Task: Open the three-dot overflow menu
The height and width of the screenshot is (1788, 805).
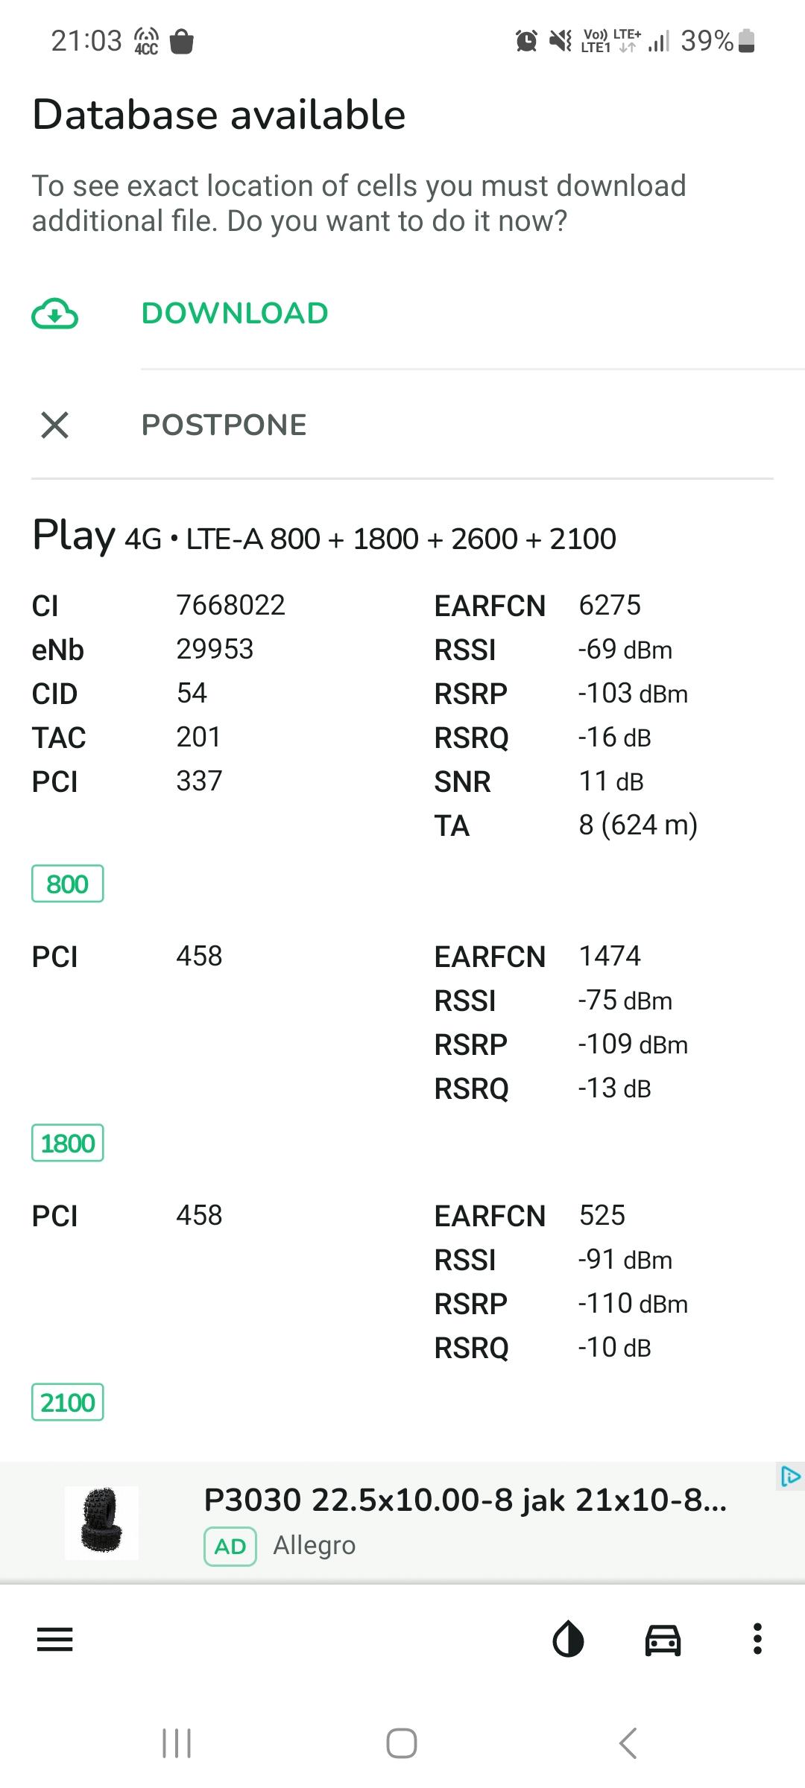Action: tap(757, 1640)
